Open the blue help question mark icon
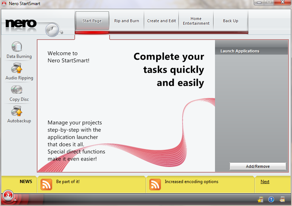This screenshot has width=292, height=206. [271, 199]
